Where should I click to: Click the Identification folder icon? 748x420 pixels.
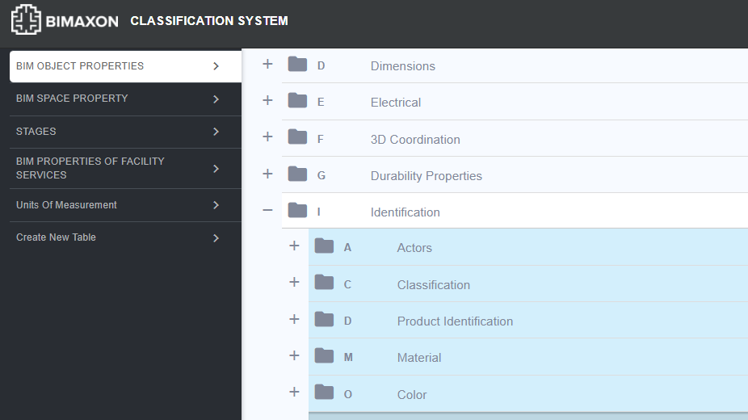click(x=297, y=210)
